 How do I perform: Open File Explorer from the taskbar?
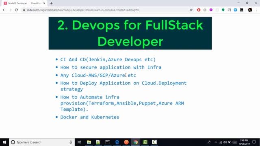(89, 142)
